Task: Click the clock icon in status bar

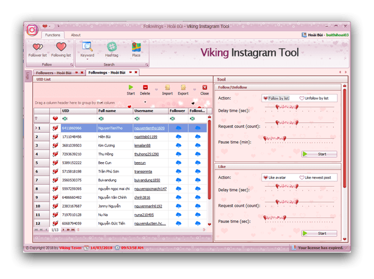Action: coord(117,248)
